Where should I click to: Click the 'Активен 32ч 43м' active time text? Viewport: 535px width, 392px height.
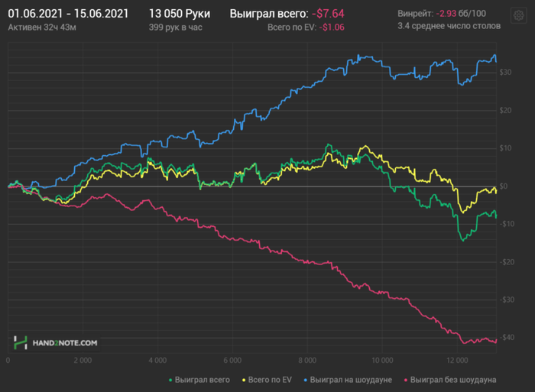point(42,28)
